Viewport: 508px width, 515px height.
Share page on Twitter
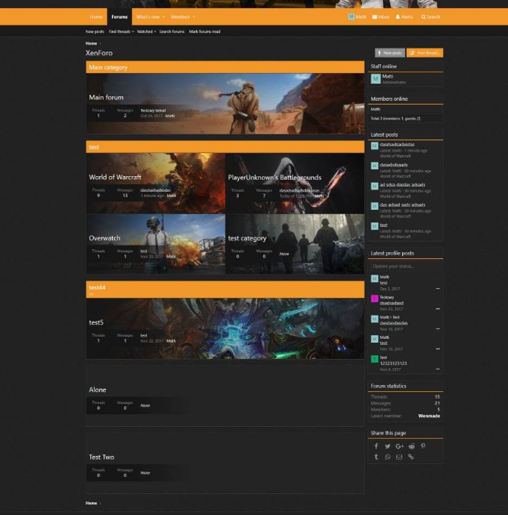click(x=388, y=446)
